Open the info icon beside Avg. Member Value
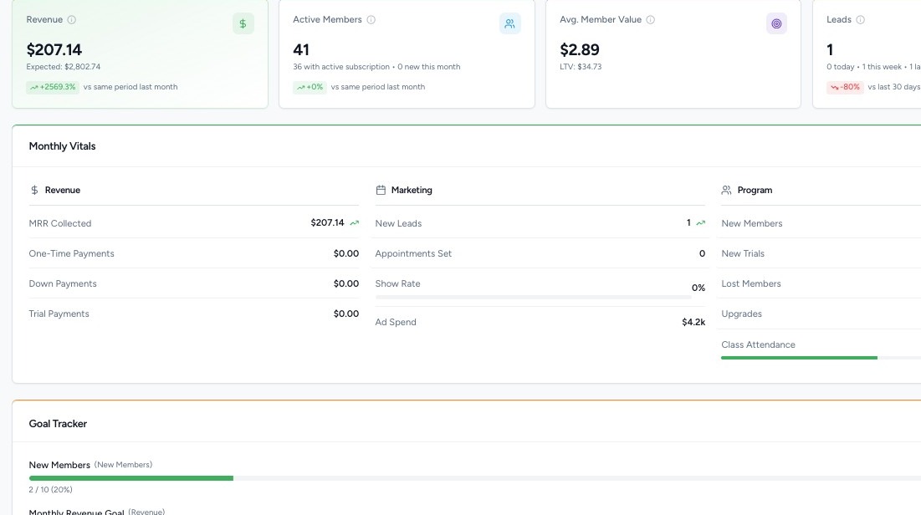This screenshot has width=921, height=515. (651, 19)
